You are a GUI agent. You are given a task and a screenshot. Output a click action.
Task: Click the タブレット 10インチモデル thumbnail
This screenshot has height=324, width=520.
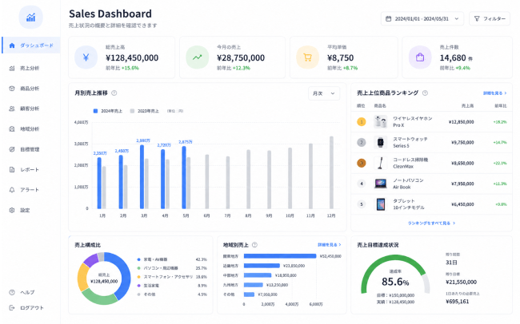click(380, 204)
